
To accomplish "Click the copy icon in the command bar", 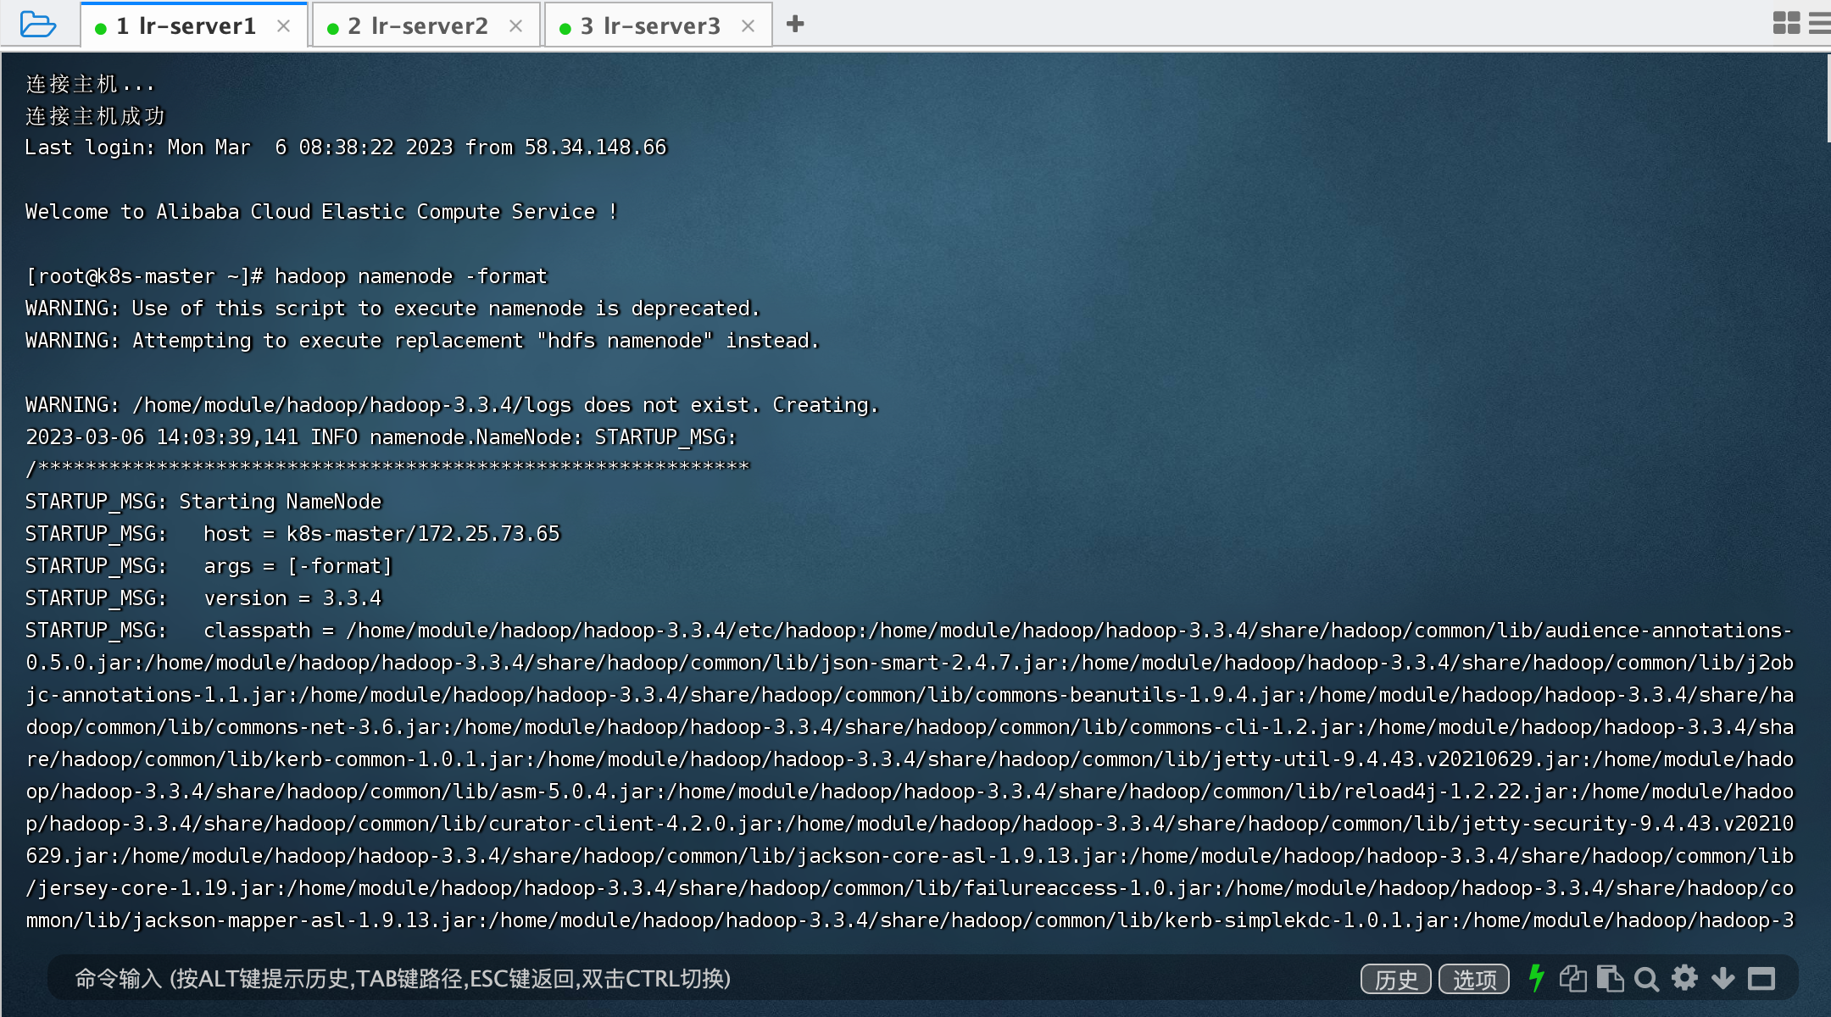I will pos(1573,979).
